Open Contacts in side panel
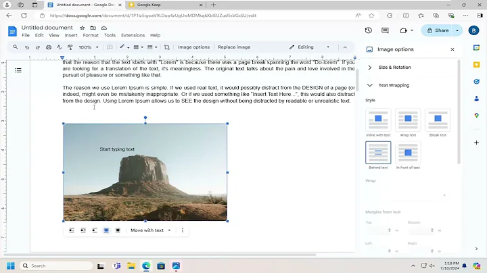The width and height of the screenshot is (487, 273). pyautogui.click(x=476, y=99)
